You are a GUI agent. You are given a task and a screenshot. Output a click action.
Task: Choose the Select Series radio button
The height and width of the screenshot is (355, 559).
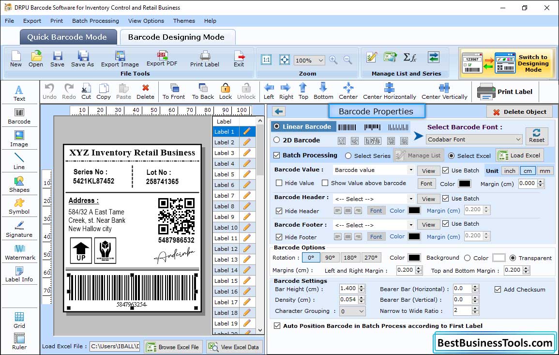click(348, 155)
